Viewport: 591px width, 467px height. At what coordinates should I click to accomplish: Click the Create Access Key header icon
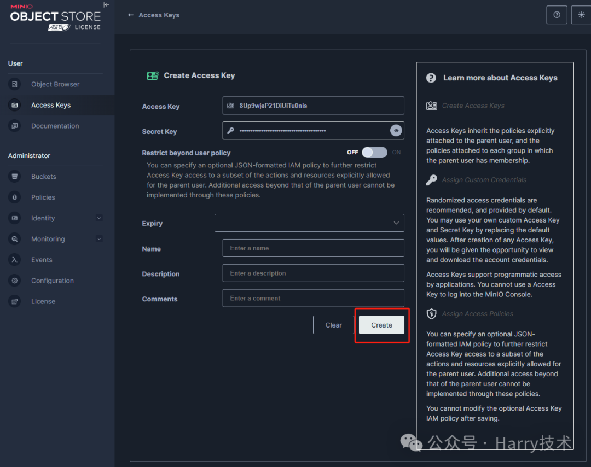coord(153,75)
